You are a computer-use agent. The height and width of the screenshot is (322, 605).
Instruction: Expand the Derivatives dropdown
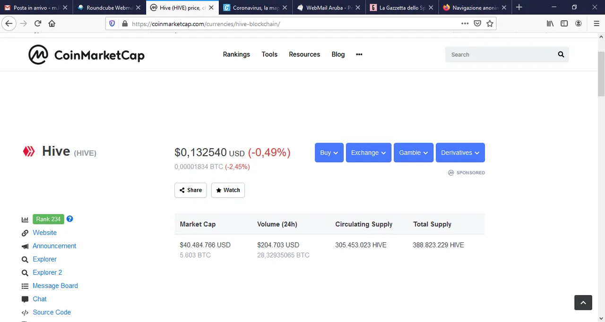tap(460, 153)
